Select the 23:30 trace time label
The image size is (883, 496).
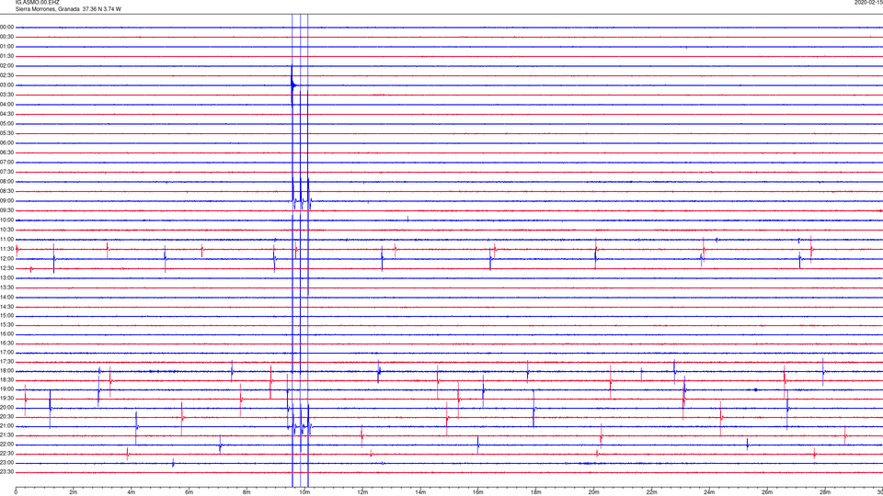click(6, 472)
